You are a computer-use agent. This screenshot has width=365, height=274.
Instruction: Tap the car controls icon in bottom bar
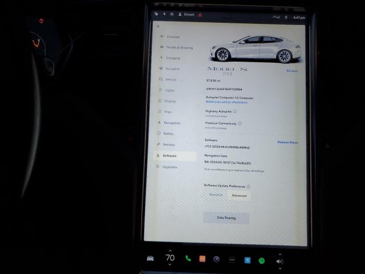point(151,259)
